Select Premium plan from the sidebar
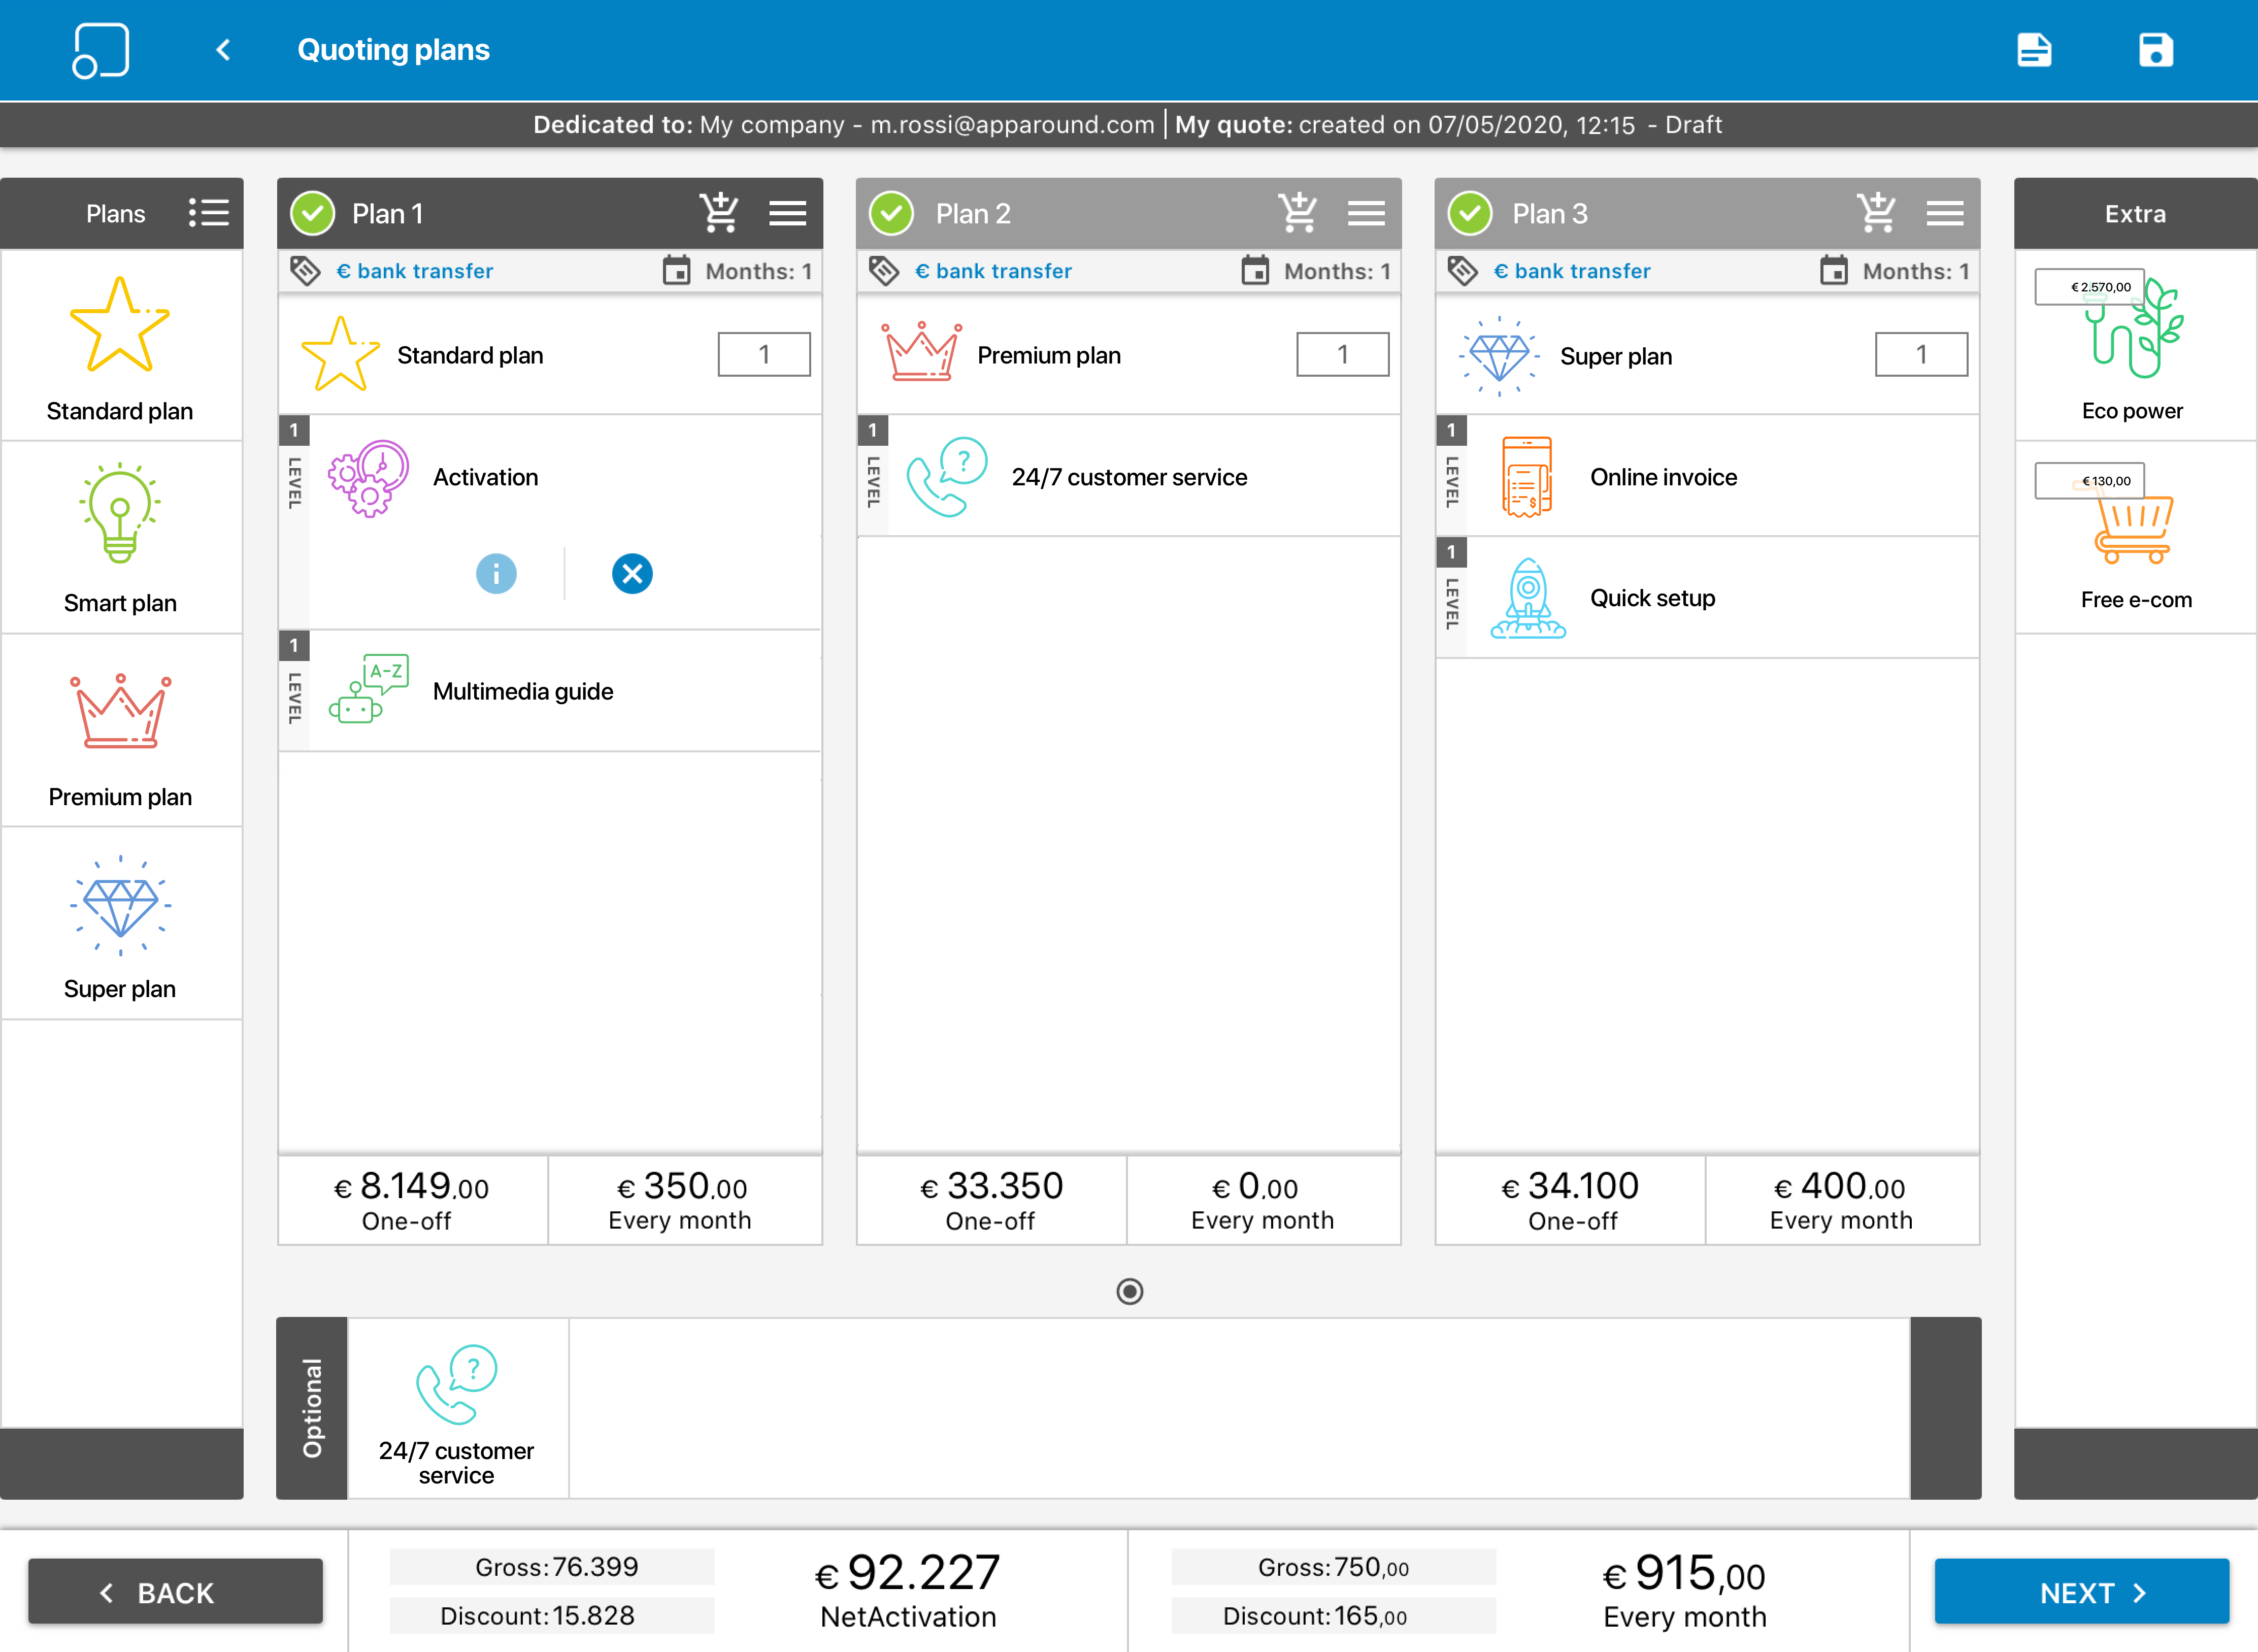The height and width of the screenshot is (1652, 2258). coord(120,730)
